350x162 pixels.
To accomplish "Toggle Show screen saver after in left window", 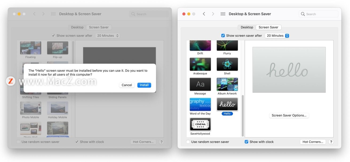I will coord(53,36).
